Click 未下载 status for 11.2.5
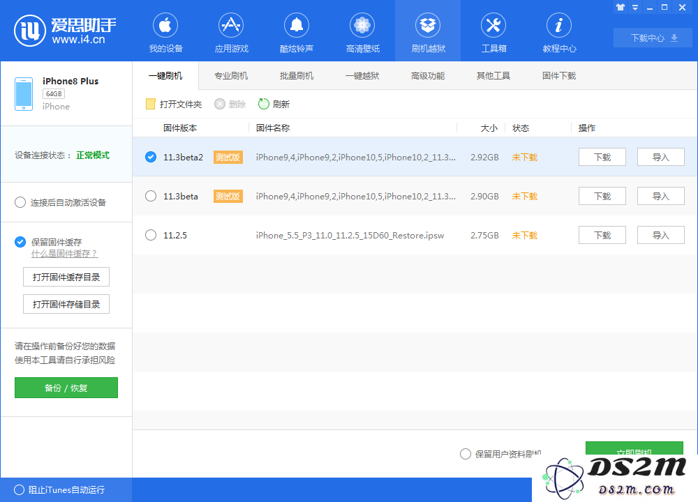 525,235
